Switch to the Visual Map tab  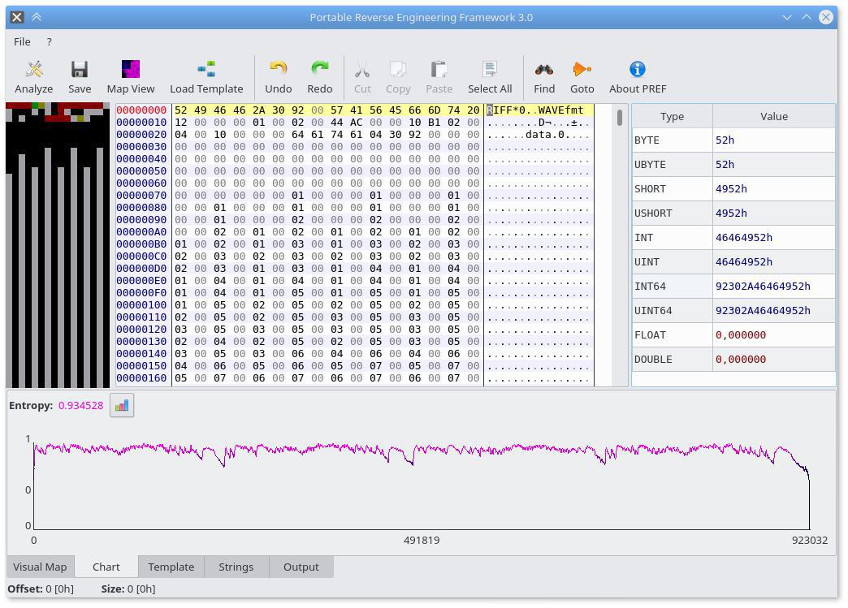(x=40, y=567)
